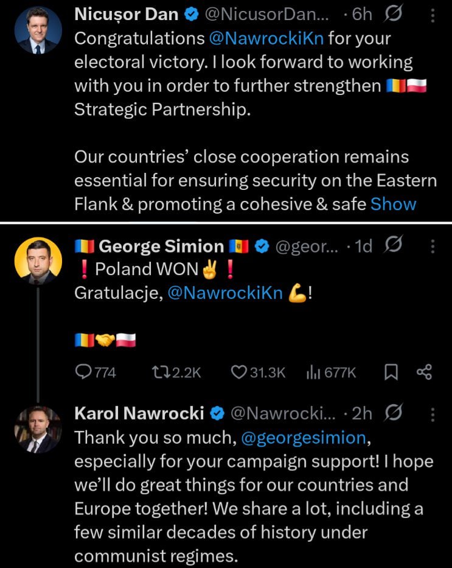The width and height of the screenshot is (452, 568).
Task: Like George Simion's tweet
Action: click(x=238, y=372)
